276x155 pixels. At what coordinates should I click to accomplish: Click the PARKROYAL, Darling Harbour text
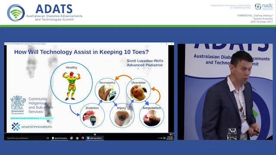(255, 15)
